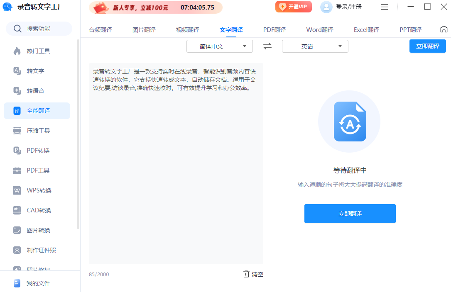Switch to the PDF翻译 tab
Image resolution: width=451 pixels, height=292 pixels.
[275, 30]
